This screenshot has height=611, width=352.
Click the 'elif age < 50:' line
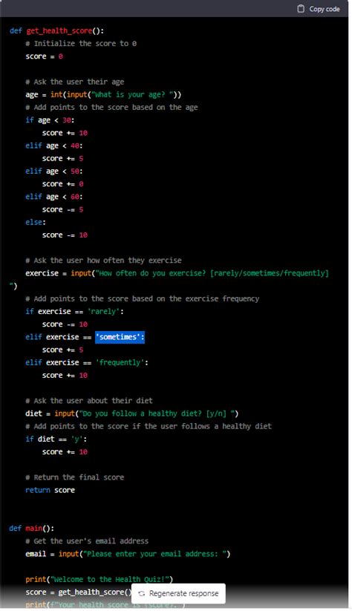click(x=54, y=171)
